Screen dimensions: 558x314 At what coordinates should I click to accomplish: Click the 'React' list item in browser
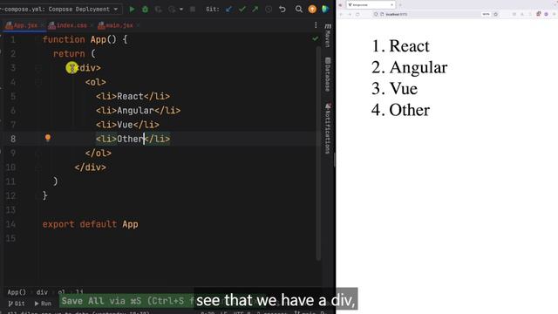pos(409,46)
